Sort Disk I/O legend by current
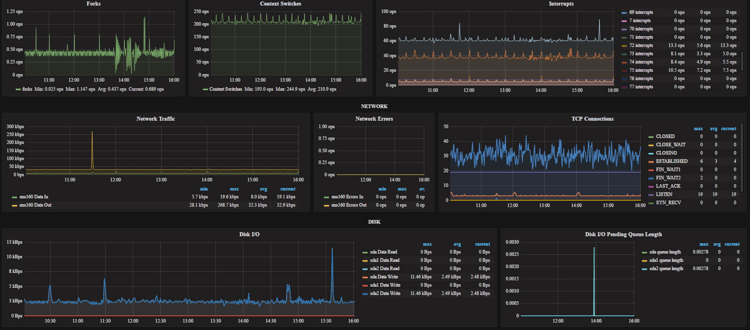The height and width of the screenshot is (330, 750). point(482,244)
